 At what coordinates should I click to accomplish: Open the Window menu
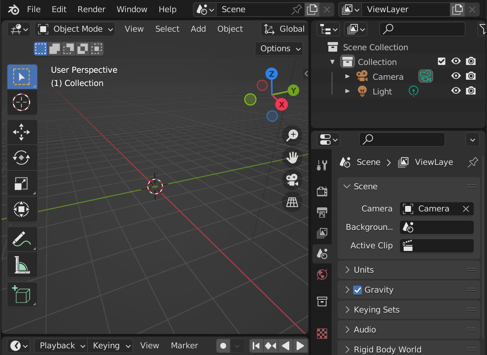tap(132, 10)
